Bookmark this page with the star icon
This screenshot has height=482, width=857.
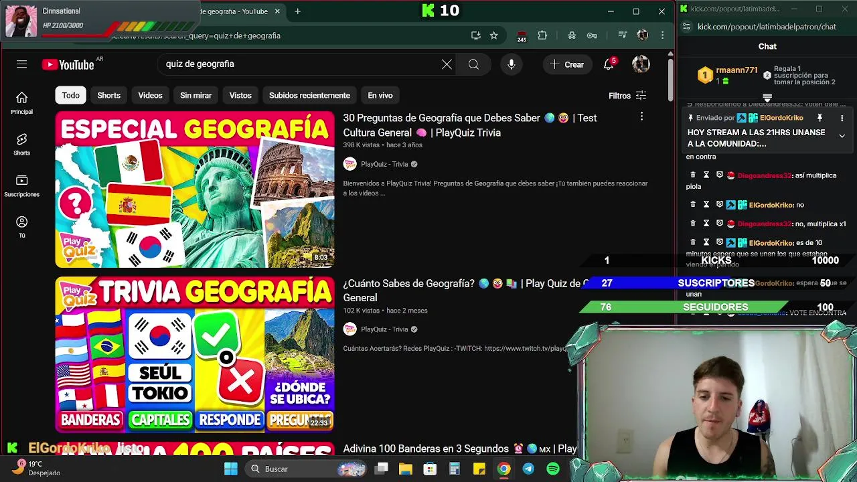(493, 35)
